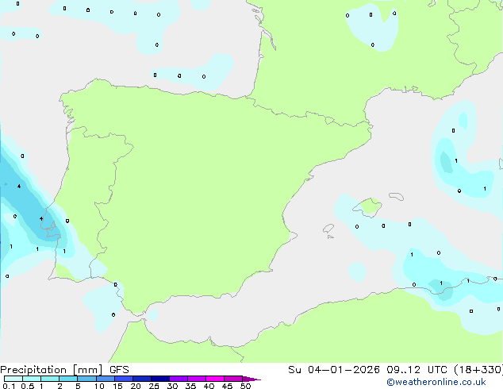Click the legend scale label '35'
Image resolution: width=503 pixels, height=389 pixels.
coord(190,386)
